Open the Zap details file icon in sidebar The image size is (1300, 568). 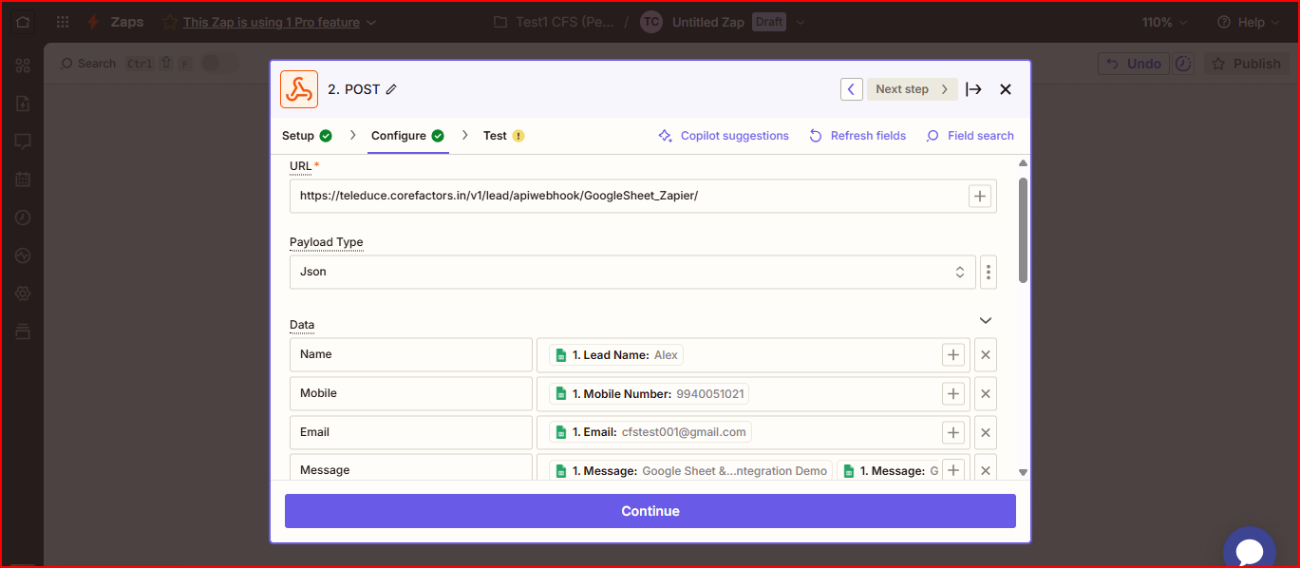[23, 104]
